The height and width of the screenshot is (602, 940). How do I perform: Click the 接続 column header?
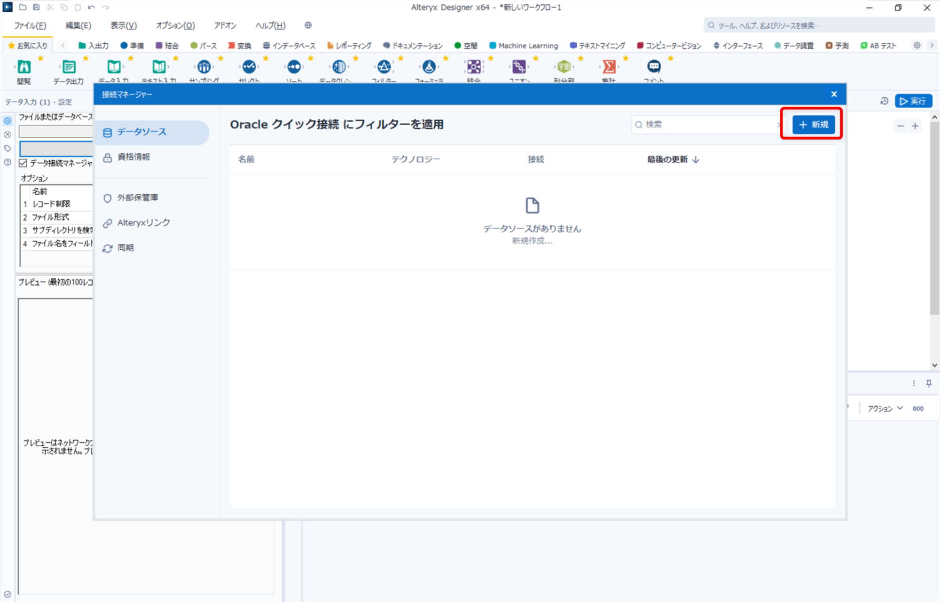point(536,159)
